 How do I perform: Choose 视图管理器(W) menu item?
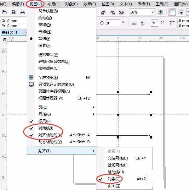(x=62, y=98)
